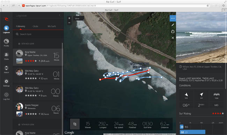This screenshot has height=135, width=227.
Task: Collapse the Logbook panel with the chevron
Action: [60, 15]
